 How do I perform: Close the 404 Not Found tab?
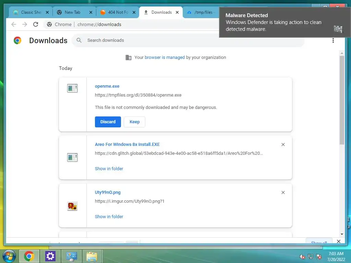pyautogui.click(x=134, y=12)
